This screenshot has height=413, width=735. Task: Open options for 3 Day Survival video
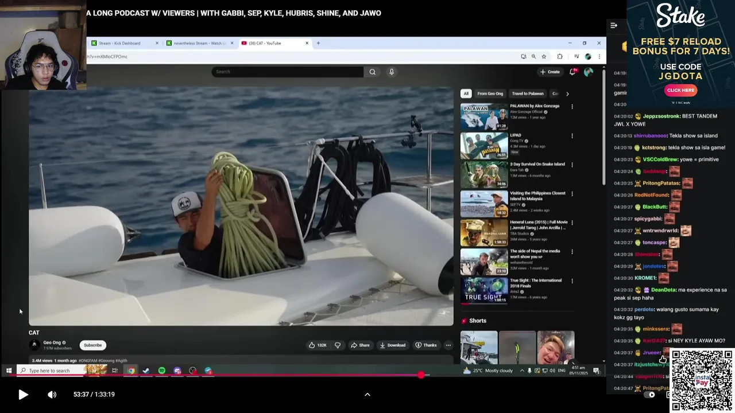pos(572,165)
